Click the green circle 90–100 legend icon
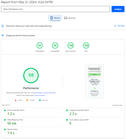 click(40, 100)
